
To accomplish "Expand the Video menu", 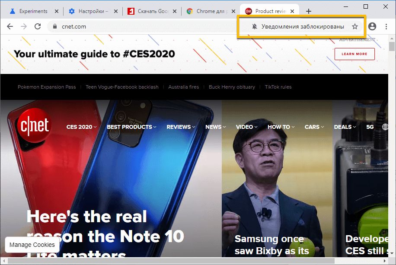I will point(246,127).
